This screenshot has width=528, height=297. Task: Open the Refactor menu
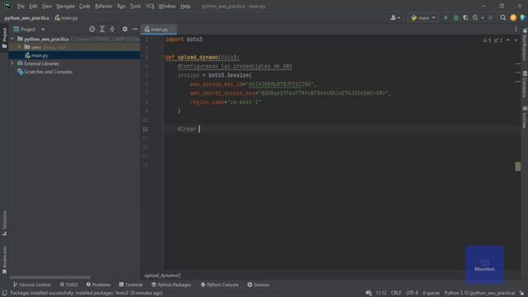(103, 6)
